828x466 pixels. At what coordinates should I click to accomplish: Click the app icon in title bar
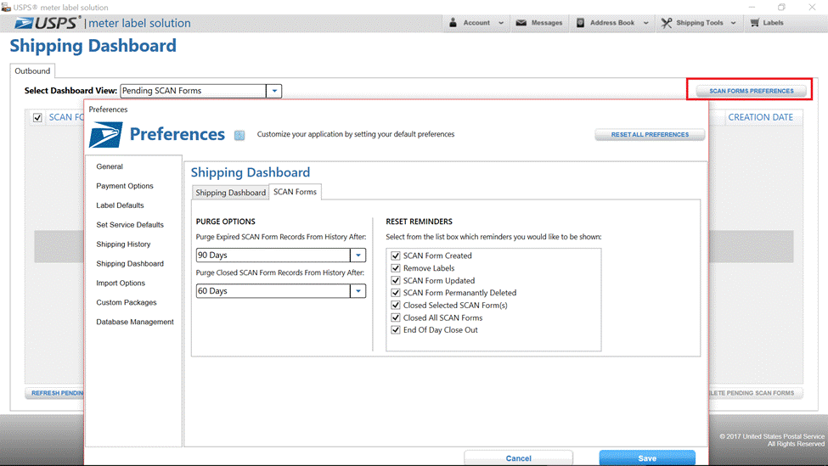6,7
